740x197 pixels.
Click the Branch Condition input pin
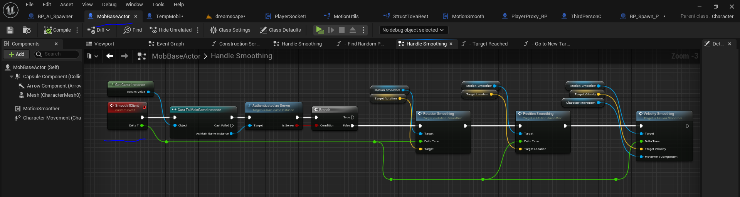click(316, 126)
